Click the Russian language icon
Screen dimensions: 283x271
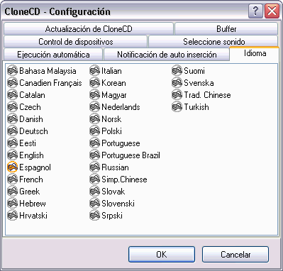point(94,167)
